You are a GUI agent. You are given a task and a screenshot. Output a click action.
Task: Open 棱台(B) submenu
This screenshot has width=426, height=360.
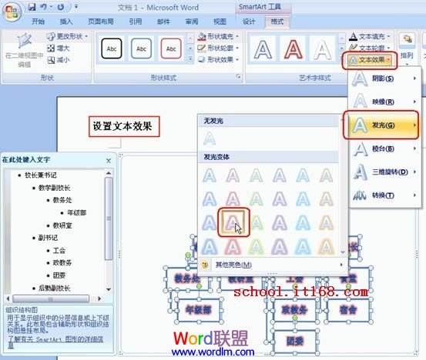384,148
